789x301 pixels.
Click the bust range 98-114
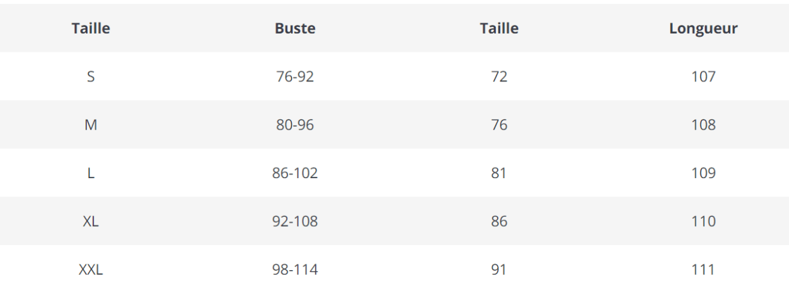295,269
